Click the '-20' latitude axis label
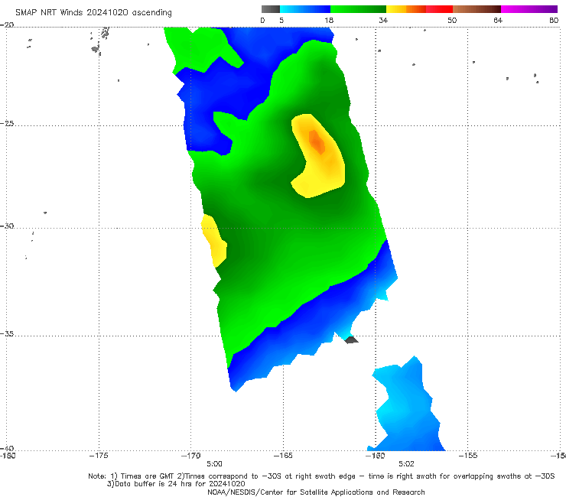The width and height of the screenshot is (566, 497). pos(7,24)
